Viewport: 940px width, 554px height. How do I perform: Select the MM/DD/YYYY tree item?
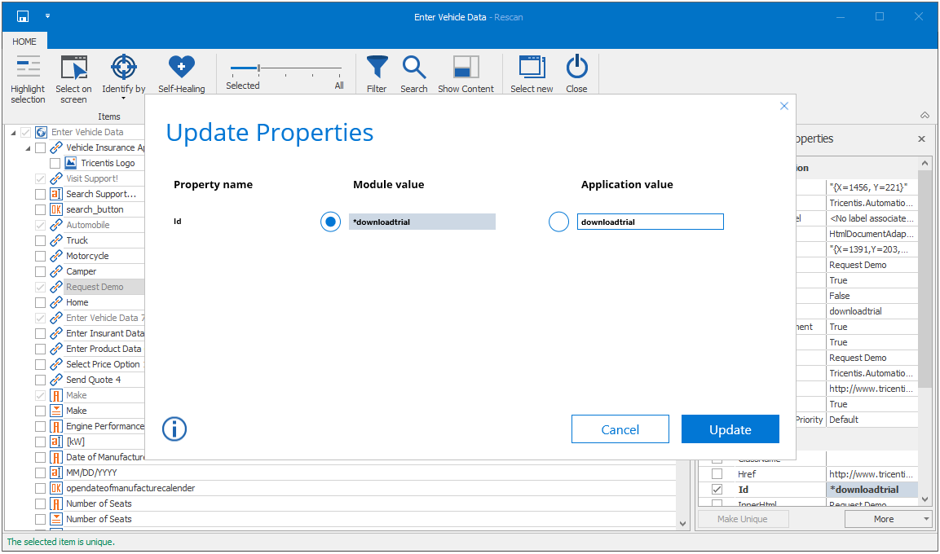tap(92, 473)
